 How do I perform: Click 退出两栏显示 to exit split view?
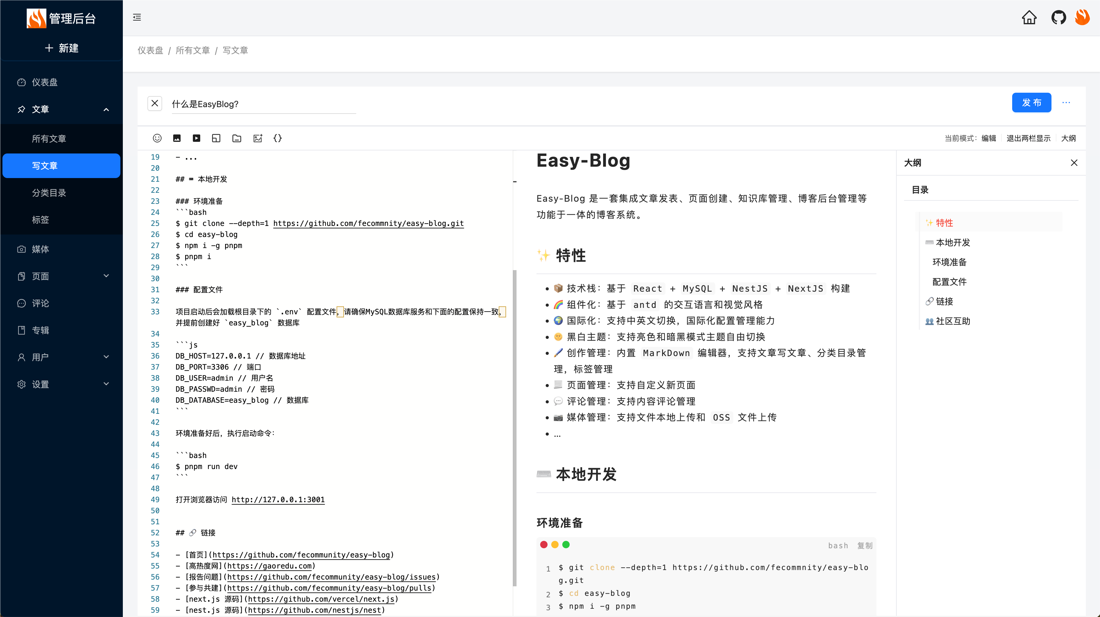1028,138
